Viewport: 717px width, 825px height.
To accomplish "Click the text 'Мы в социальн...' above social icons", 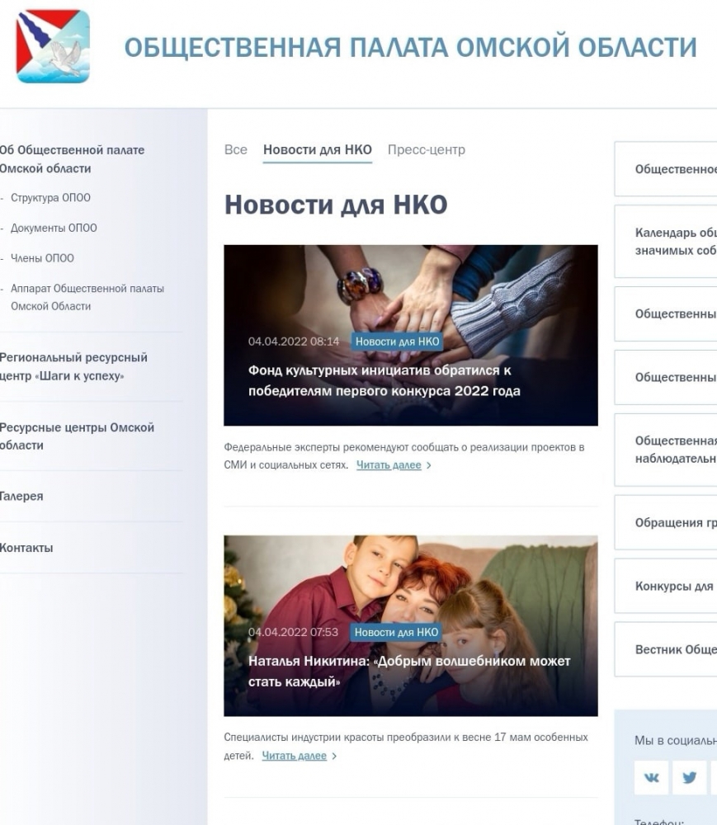I will [x=676, y=741].
